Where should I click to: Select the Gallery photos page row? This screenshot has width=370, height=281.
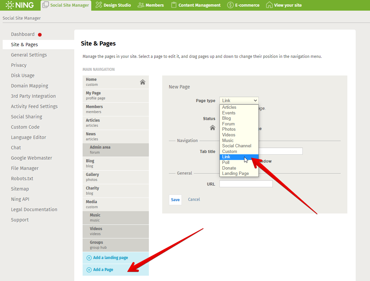(116, 177)
